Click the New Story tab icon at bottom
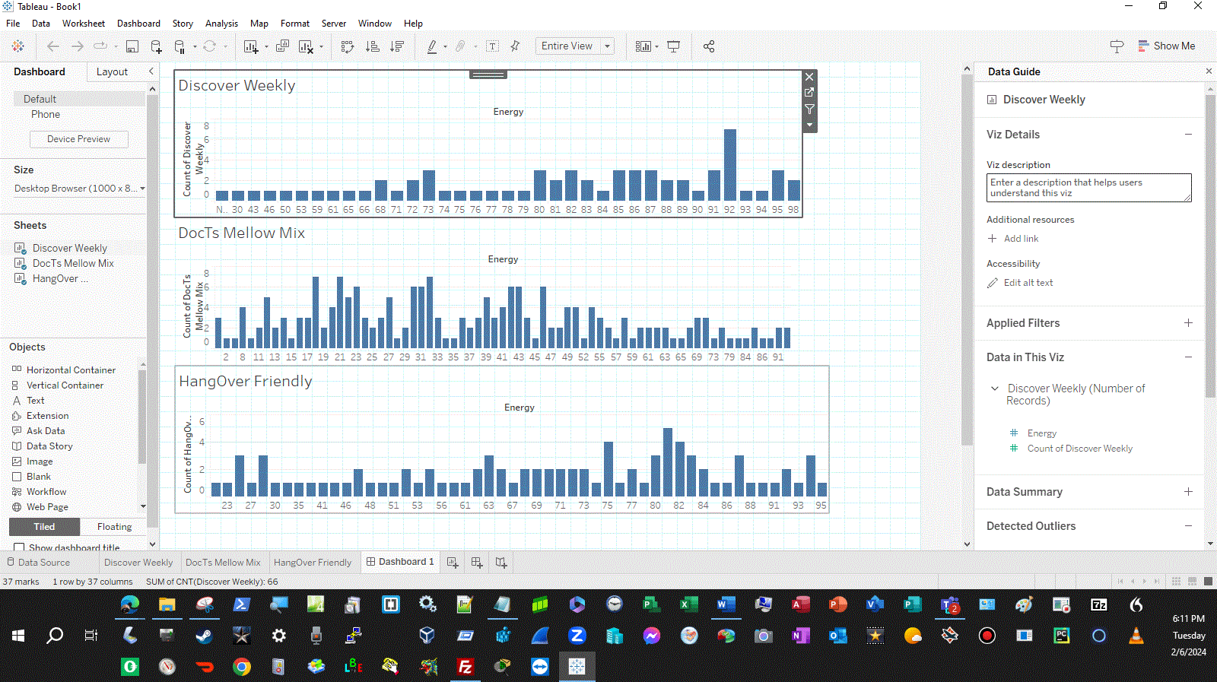 501,563
